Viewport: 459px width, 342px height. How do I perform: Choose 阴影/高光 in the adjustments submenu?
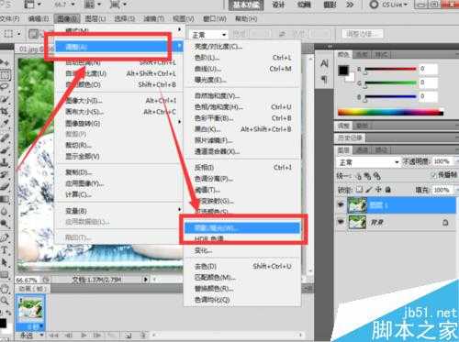click(x=242, y=227)
